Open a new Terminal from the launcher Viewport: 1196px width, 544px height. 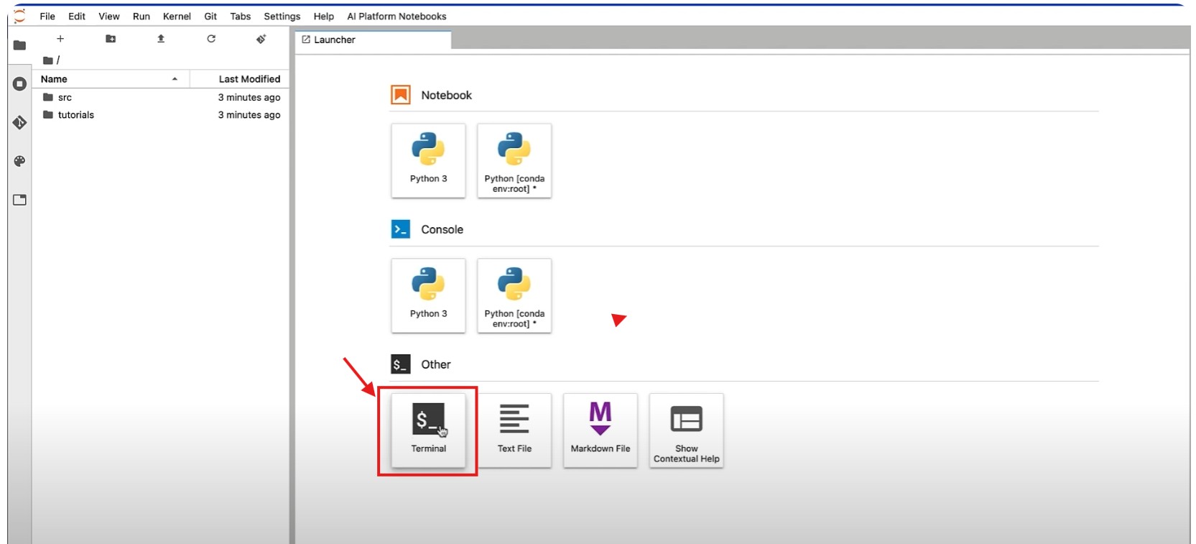tap(428, 430)
